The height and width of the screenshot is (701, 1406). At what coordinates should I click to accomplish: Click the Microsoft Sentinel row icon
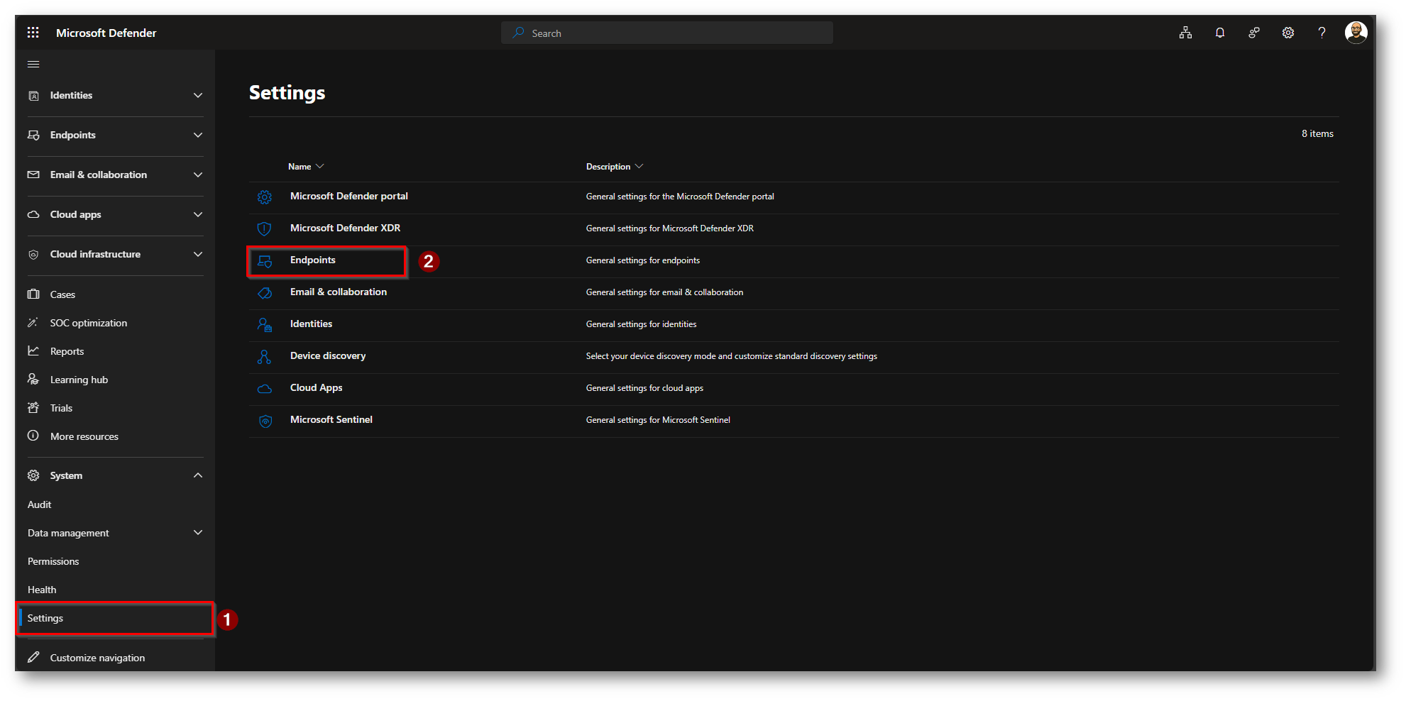click(265, 421)
